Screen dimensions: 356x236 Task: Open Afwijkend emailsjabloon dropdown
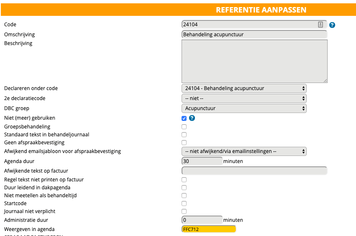pyautogui.click(x=244, y=151)
